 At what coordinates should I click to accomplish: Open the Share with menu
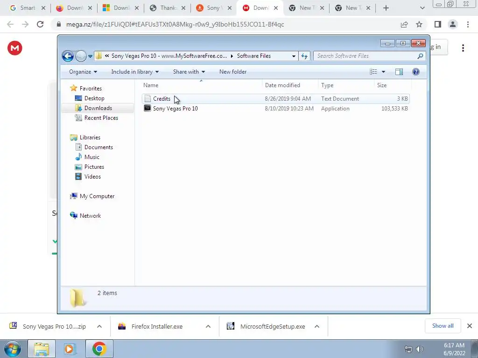coord(189,72)
